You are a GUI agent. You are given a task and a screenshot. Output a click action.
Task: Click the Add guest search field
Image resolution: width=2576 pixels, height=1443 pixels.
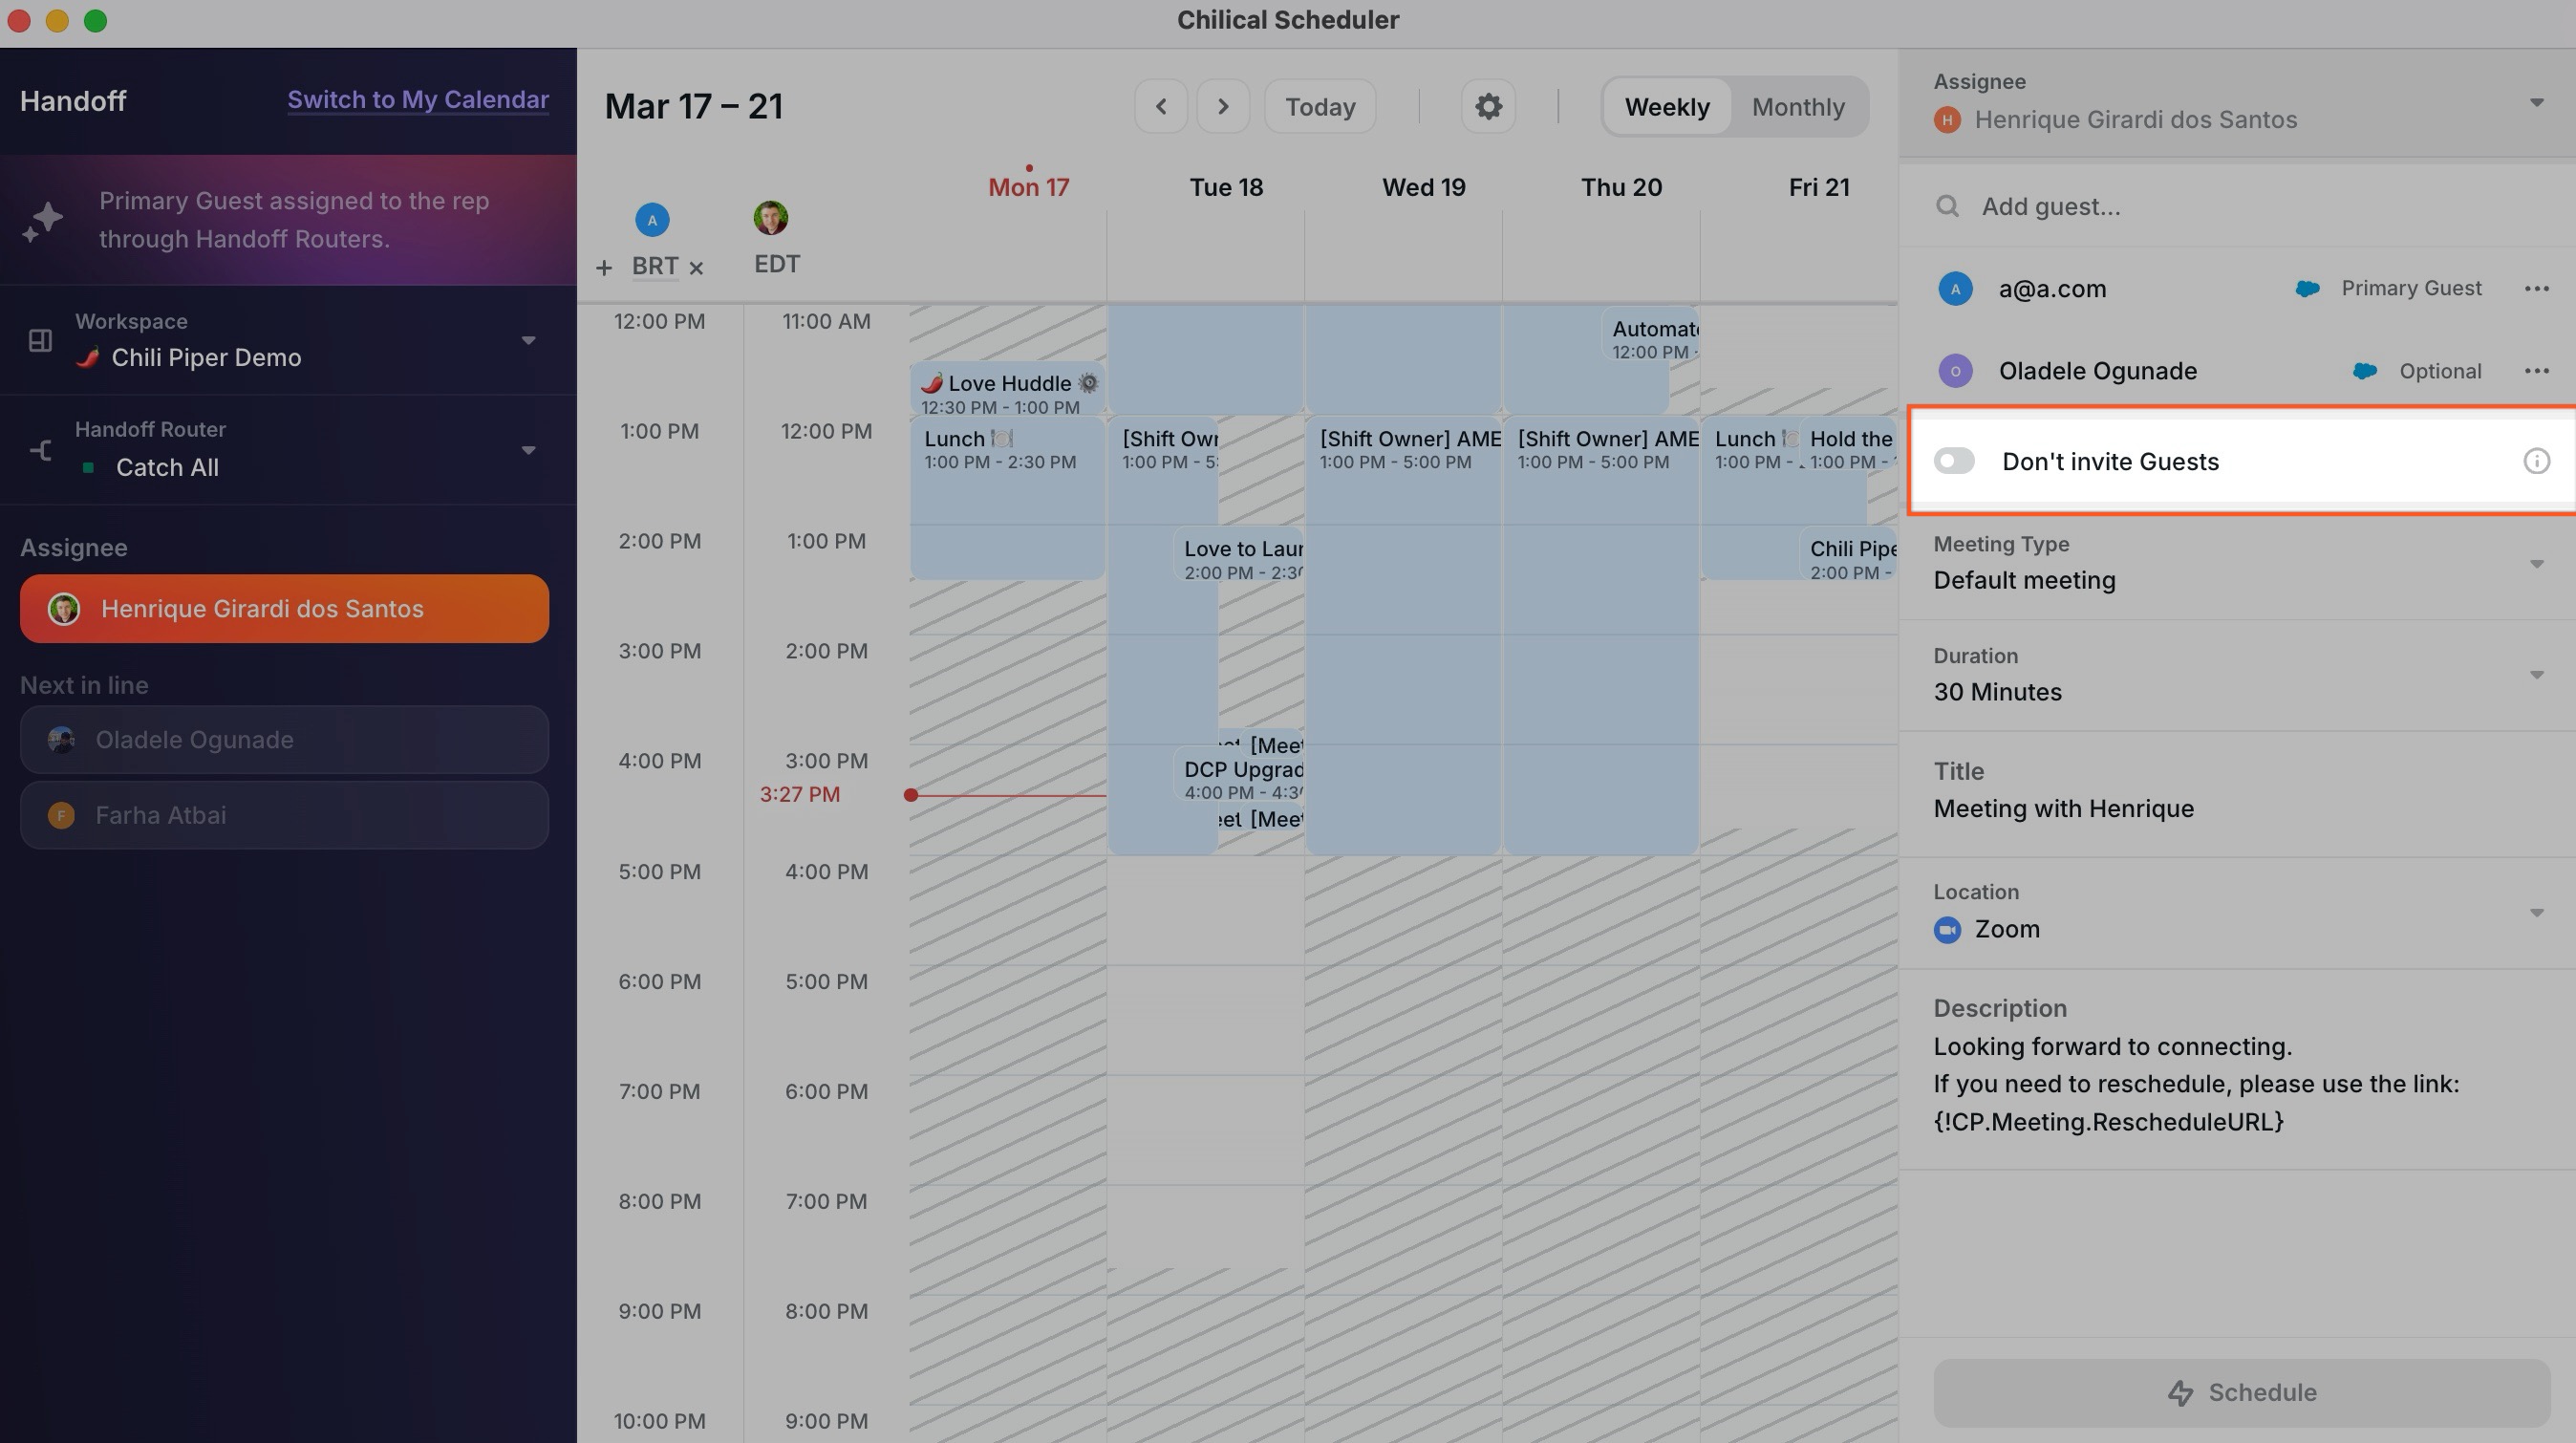pos(2237,206)
